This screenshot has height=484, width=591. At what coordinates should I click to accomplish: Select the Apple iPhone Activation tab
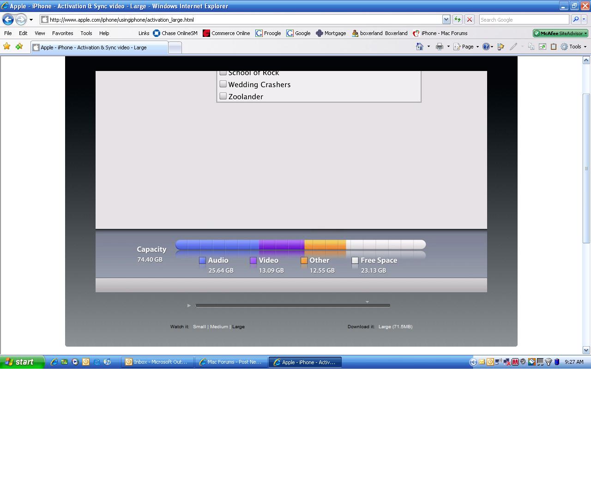point(99,47)
